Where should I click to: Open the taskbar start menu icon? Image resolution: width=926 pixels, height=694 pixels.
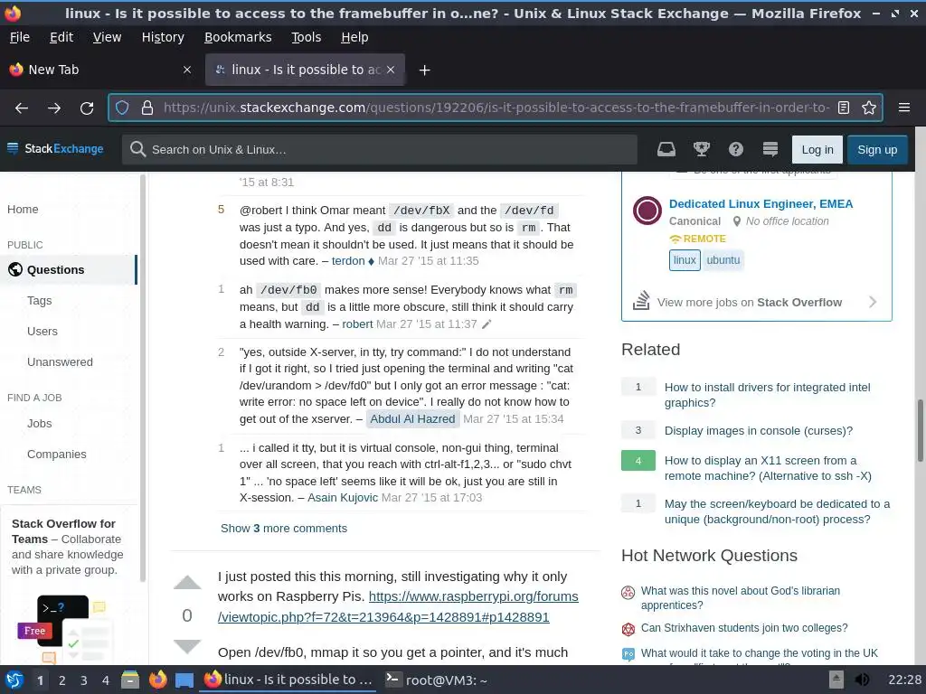14,680
